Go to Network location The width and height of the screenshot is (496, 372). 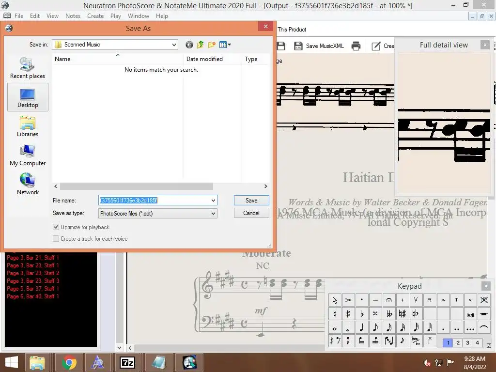point(28,185)
